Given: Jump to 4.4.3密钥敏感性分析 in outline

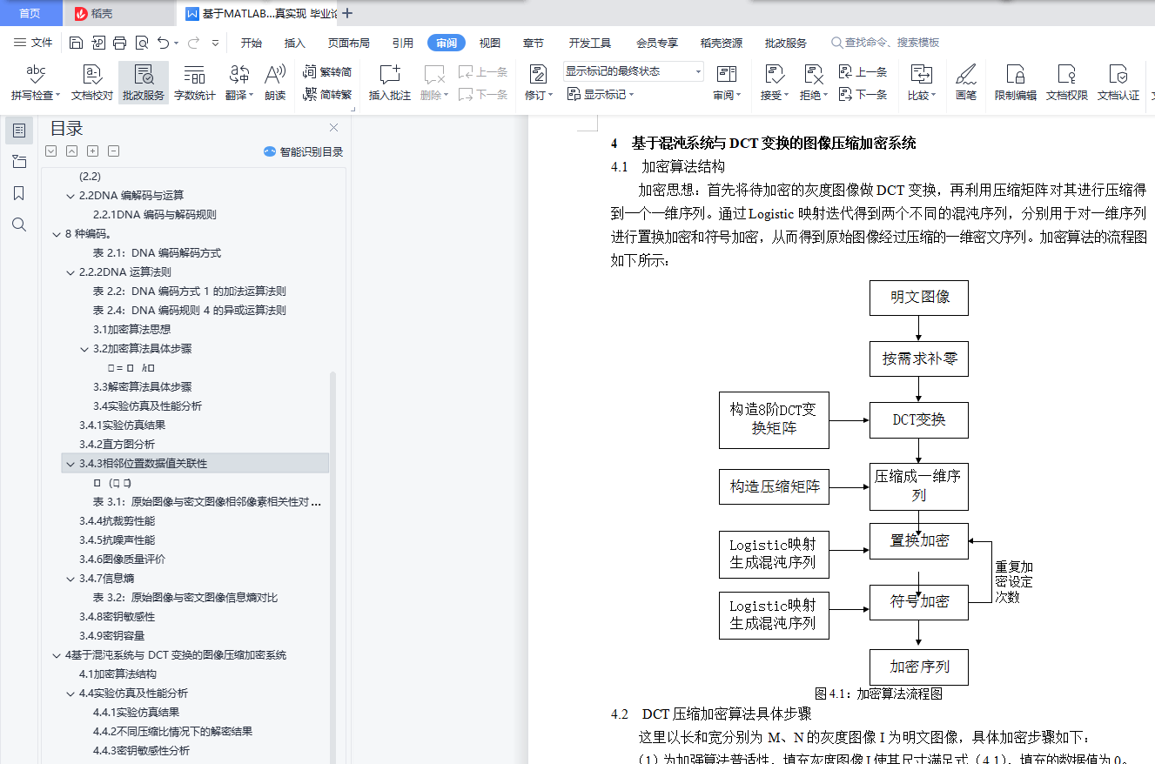Looking at the screenshot, I should (141, 751).
